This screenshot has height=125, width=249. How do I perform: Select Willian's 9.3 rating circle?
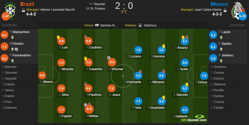89,109
